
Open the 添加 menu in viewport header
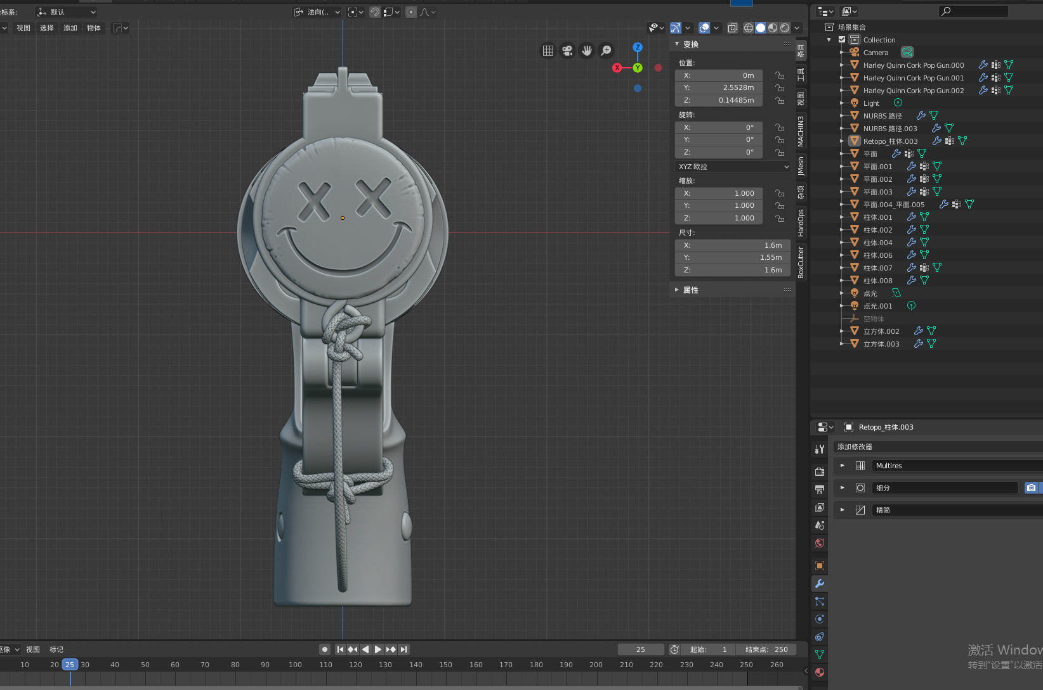pyautogui.click(x=70, y=28)
